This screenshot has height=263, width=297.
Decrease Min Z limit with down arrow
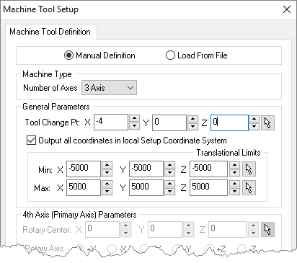click(x=234, y=172)
